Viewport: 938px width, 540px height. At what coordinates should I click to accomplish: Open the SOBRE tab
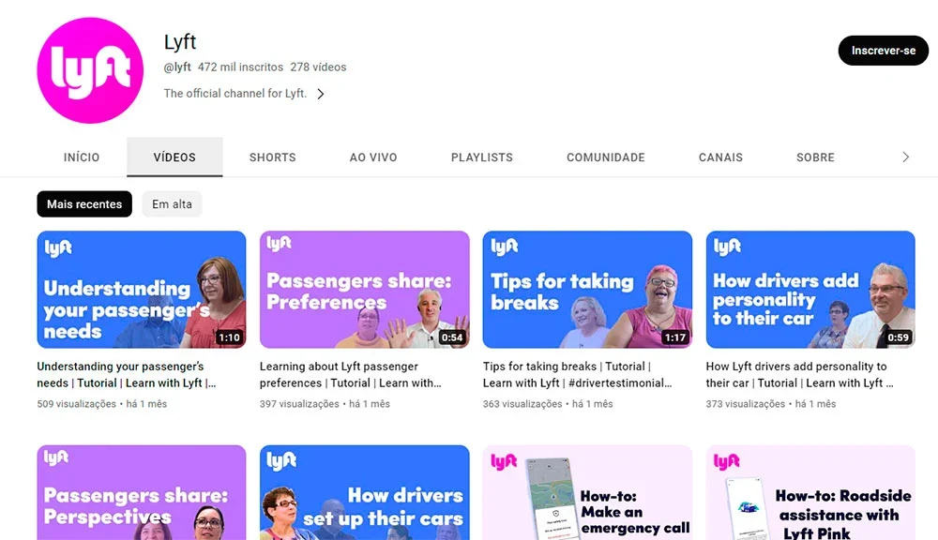click(815, 157)
